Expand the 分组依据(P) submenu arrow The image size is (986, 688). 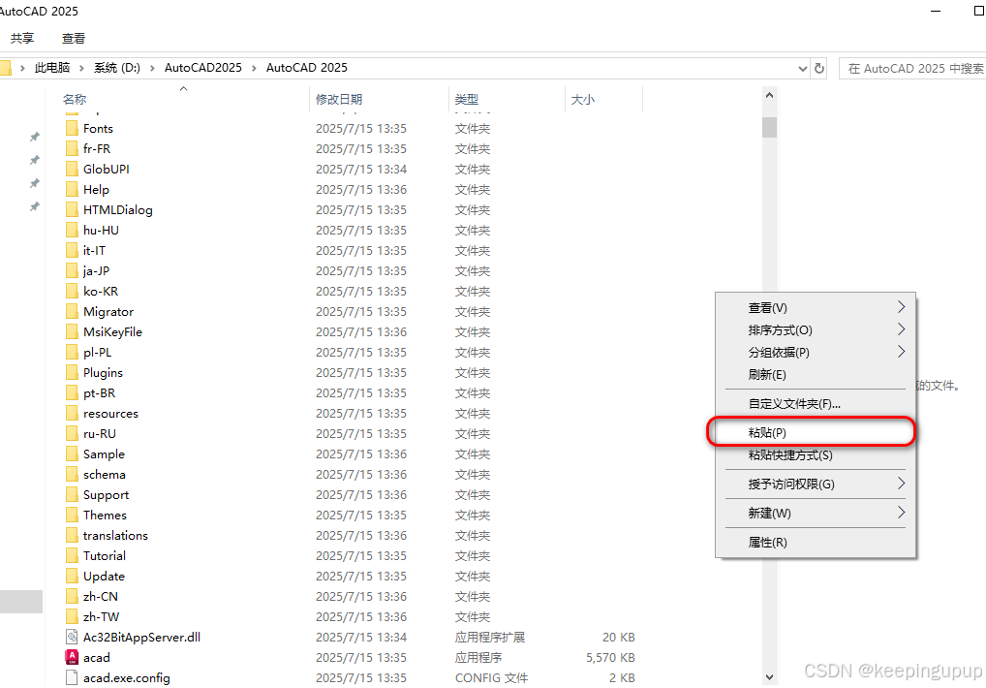901,352
